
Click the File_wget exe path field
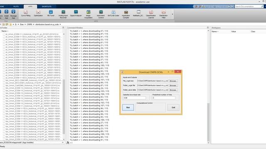(153, 81)
